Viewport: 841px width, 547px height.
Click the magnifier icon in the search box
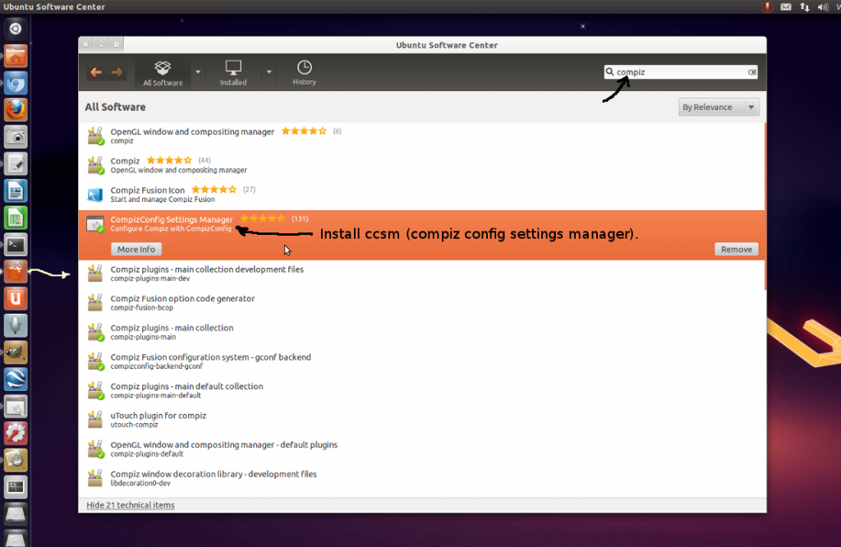click(x=610, y=71)
